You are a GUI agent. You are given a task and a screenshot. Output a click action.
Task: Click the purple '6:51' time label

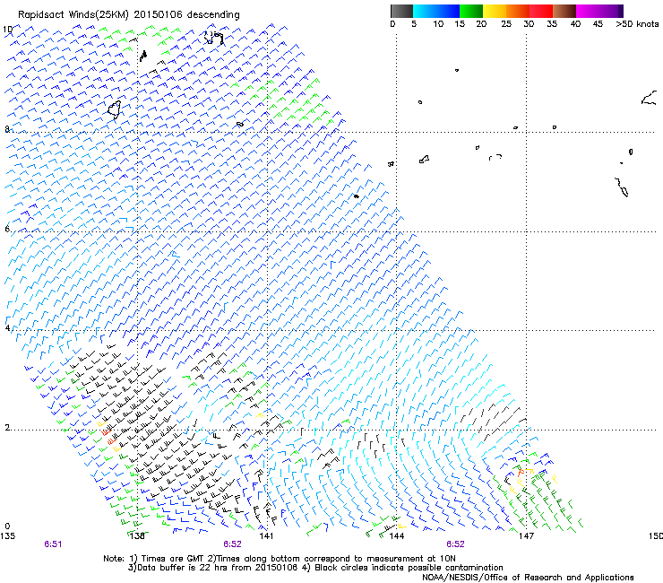53,544
